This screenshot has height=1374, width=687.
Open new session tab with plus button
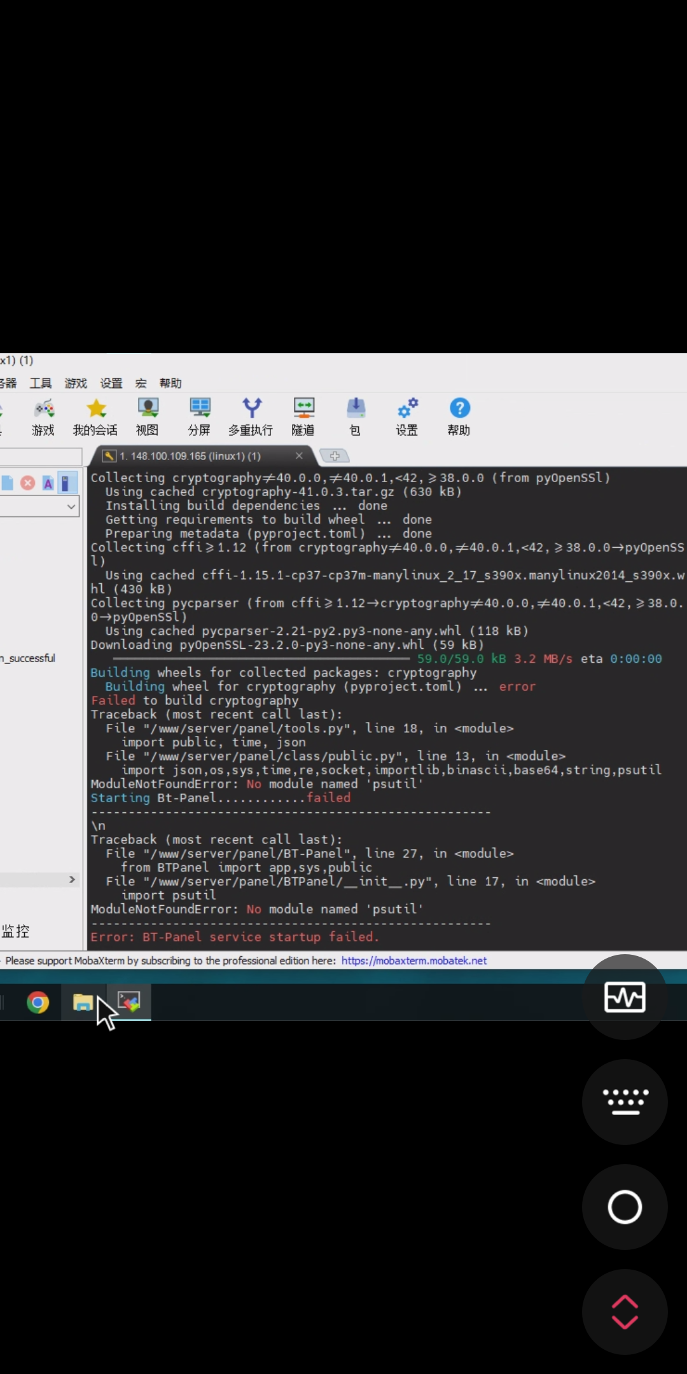tap(335, 455)
